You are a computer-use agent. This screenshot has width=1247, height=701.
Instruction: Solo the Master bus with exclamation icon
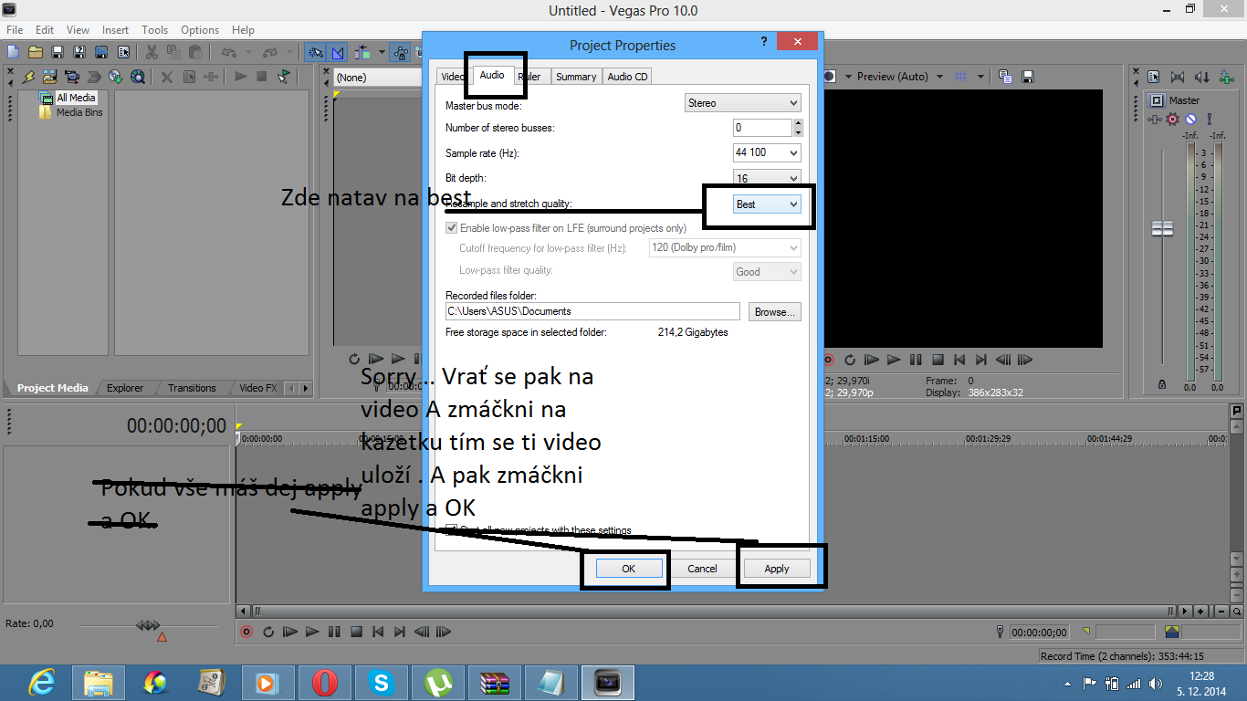1209,119
